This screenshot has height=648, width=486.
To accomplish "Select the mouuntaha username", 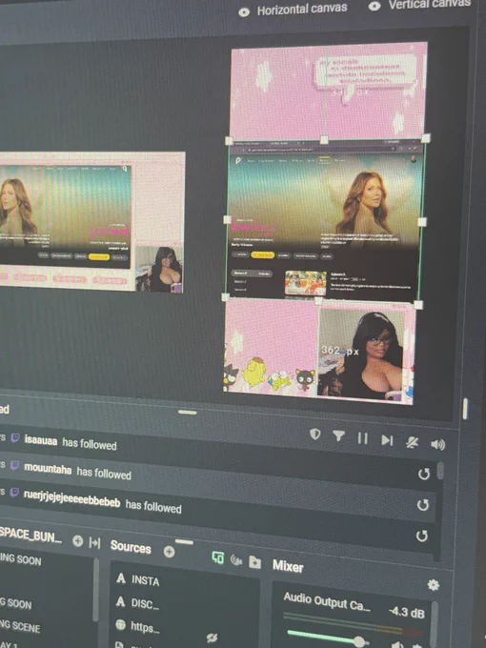I will 48,469.
